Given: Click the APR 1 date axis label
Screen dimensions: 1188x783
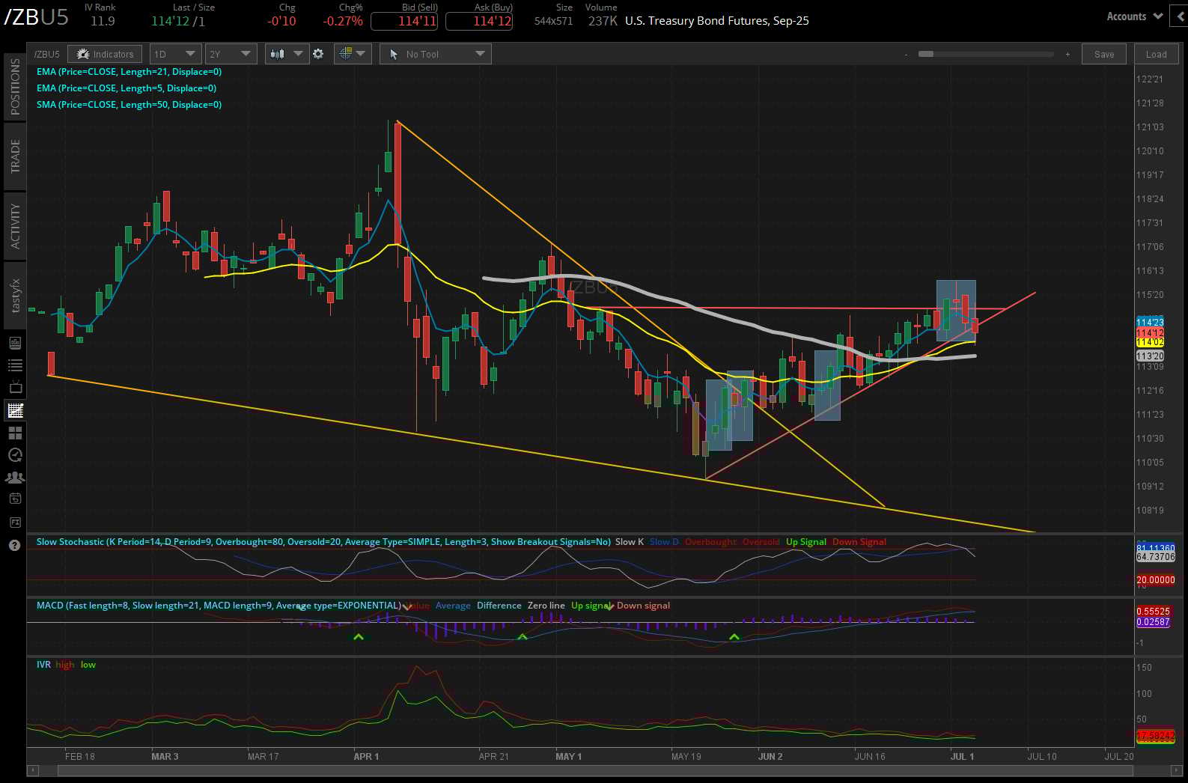Looking at the screenshot, I should pos(366,757).
